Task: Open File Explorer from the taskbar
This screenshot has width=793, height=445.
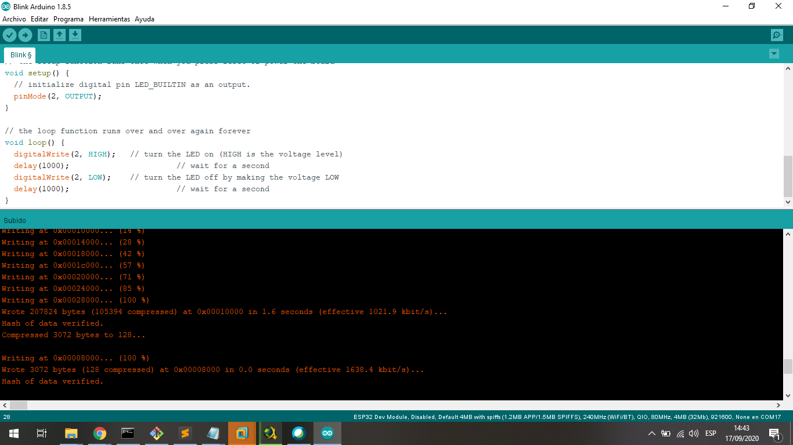Action: click(71, 433)
